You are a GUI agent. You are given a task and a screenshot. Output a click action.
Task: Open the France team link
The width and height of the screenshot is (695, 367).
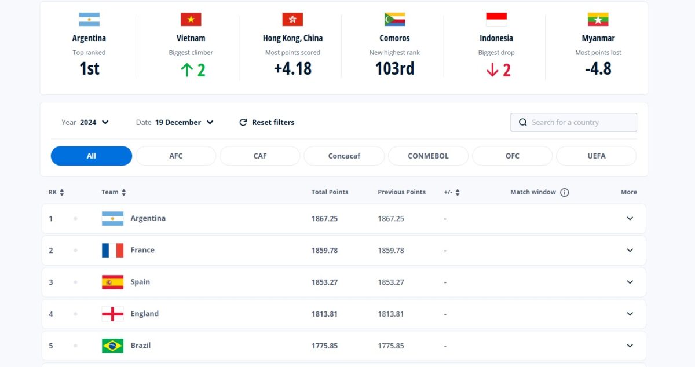click(x=142, y=250)
